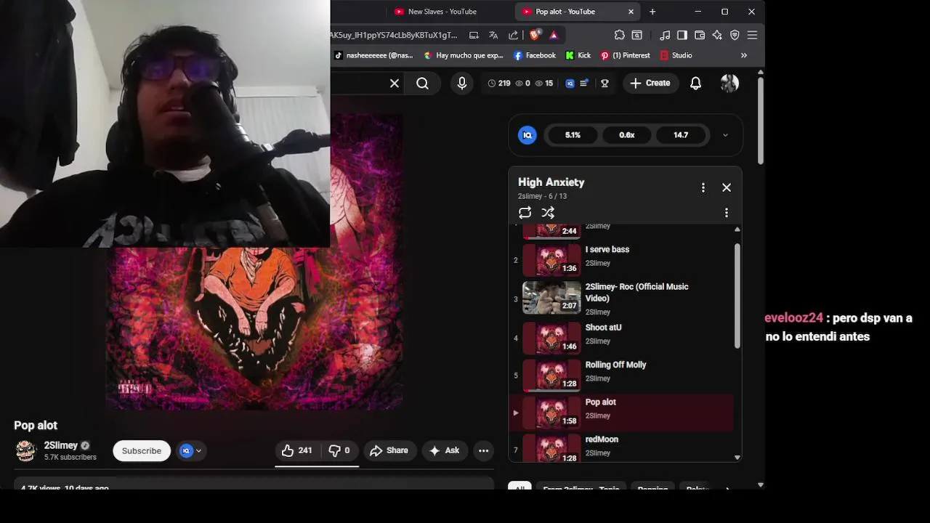Open the Brave Rewards triangle icon
This screenshot has height=523, width=930.
click(554, 35)
